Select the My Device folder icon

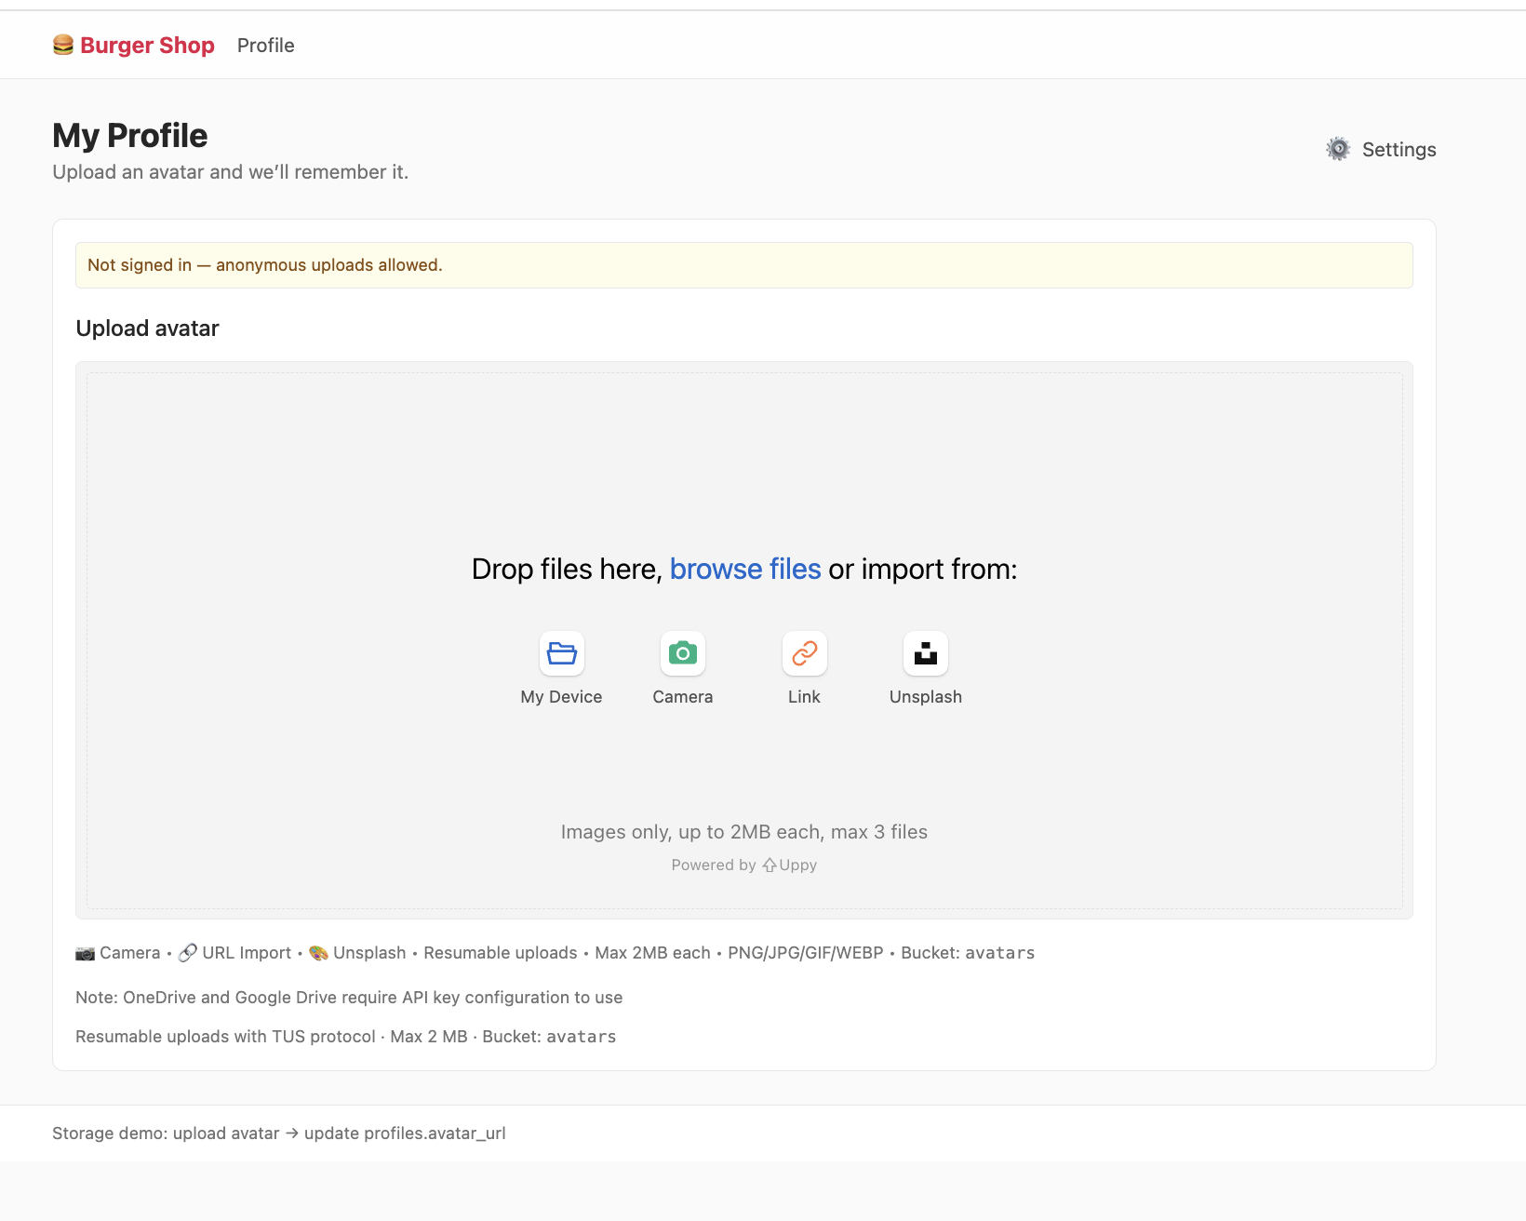561,653
